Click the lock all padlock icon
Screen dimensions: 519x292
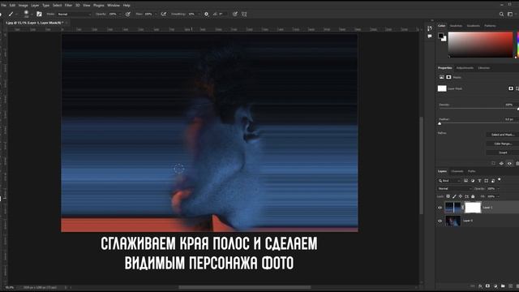(x=473, y=196)
